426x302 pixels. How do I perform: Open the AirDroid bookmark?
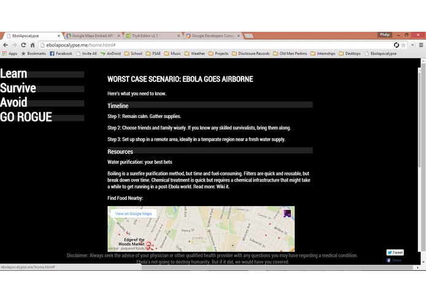[110, 54]
